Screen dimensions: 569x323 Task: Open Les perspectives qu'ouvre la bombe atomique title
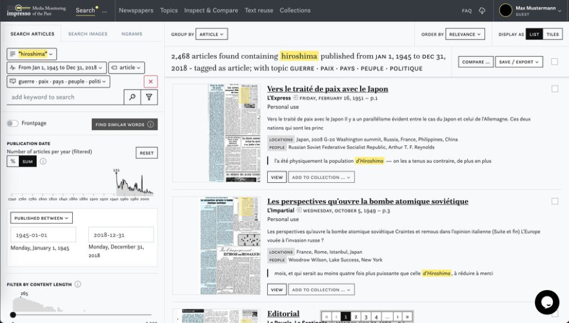[368, 202]
